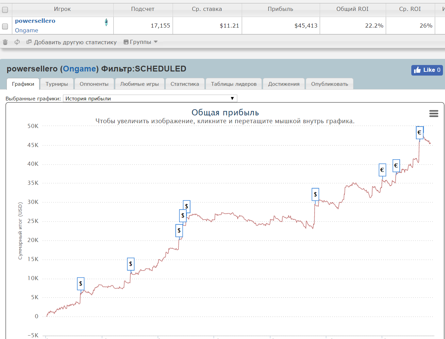Sort by the Прибыль column header
This screenshot has height=339, width=445.
tap(280, 9)
